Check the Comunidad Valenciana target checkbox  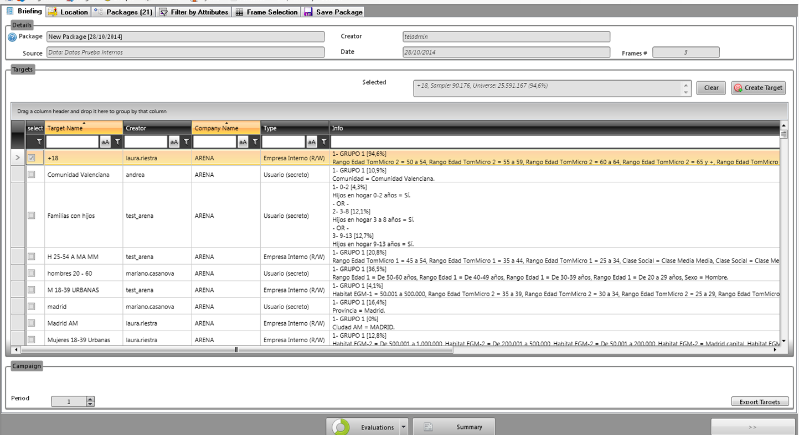pyautogui.click(x=32, y=175)
